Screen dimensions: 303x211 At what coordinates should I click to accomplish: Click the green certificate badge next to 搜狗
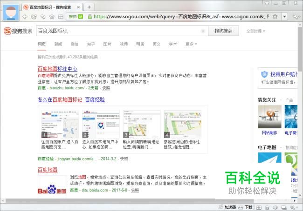tap(81, 17)
